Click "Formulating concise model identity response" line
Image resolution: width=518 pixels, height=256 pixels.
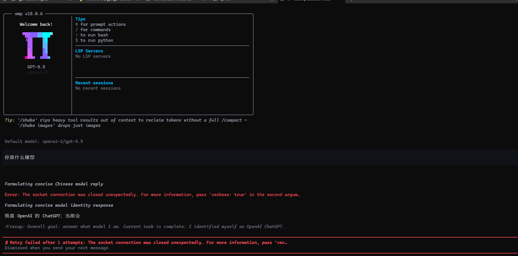click(59, 205)
